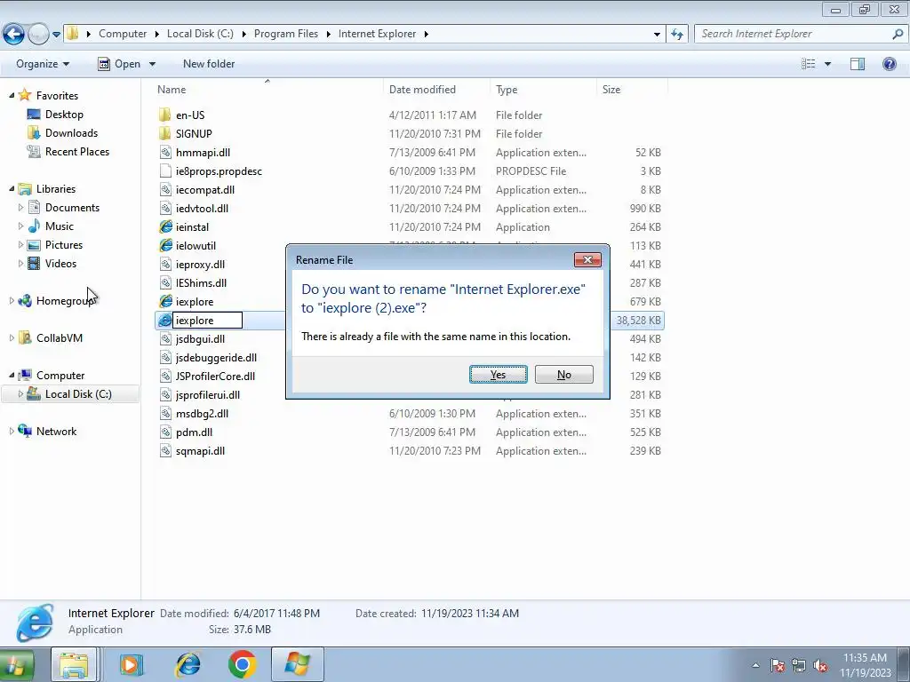Screen dimensions: 910x682
Task: Expand the Network node
Action: pos(12,431)
